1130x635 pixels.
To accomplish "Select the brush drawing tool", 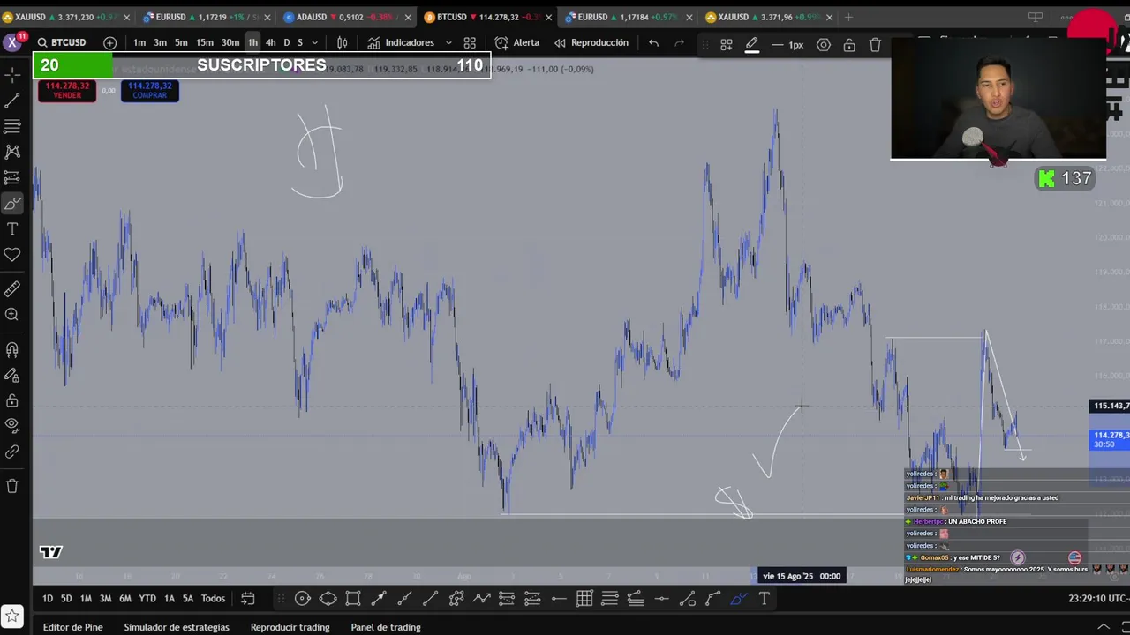I will [12, 204].
